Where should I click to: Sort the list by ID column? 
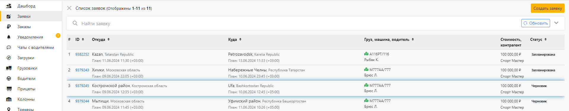(80, 39)
